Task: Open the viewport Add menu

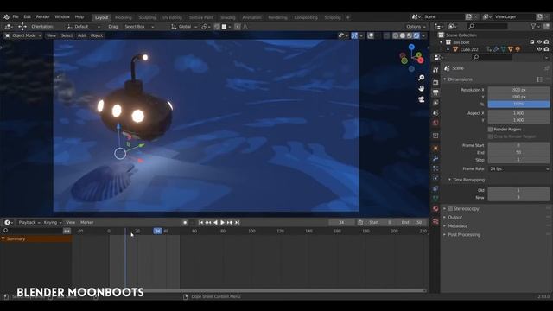Action: tap(81, 35)
